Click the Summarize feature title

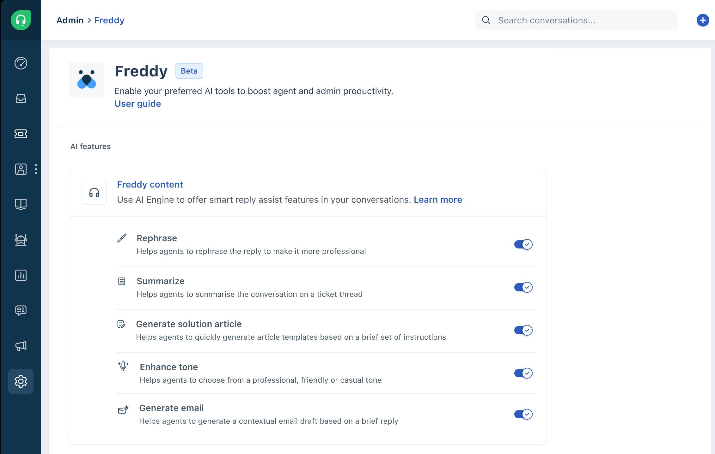(161, 281)
